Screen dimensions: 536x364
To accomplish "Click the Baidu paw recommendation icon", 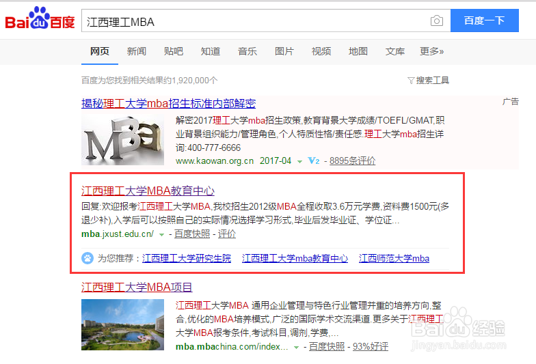I will point(88,258).
